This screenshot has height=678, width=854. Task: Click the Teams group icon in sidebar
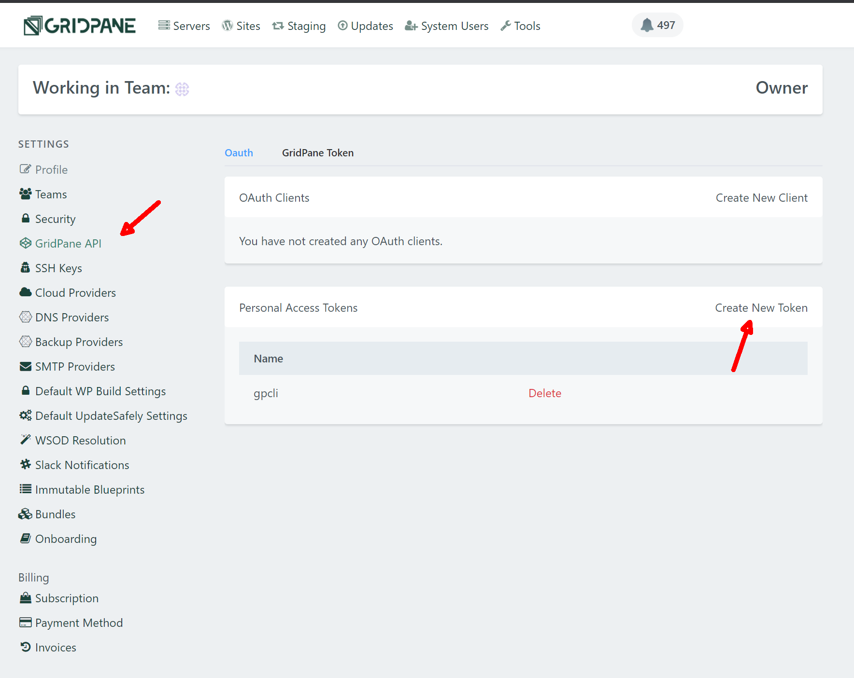[25, 194]
